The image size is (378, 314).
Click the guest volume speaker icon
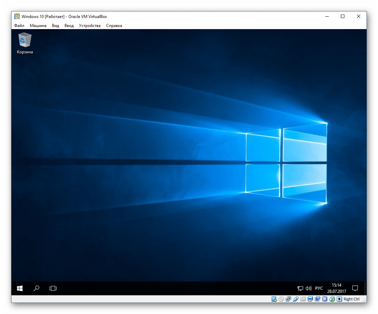coord(309,288)
